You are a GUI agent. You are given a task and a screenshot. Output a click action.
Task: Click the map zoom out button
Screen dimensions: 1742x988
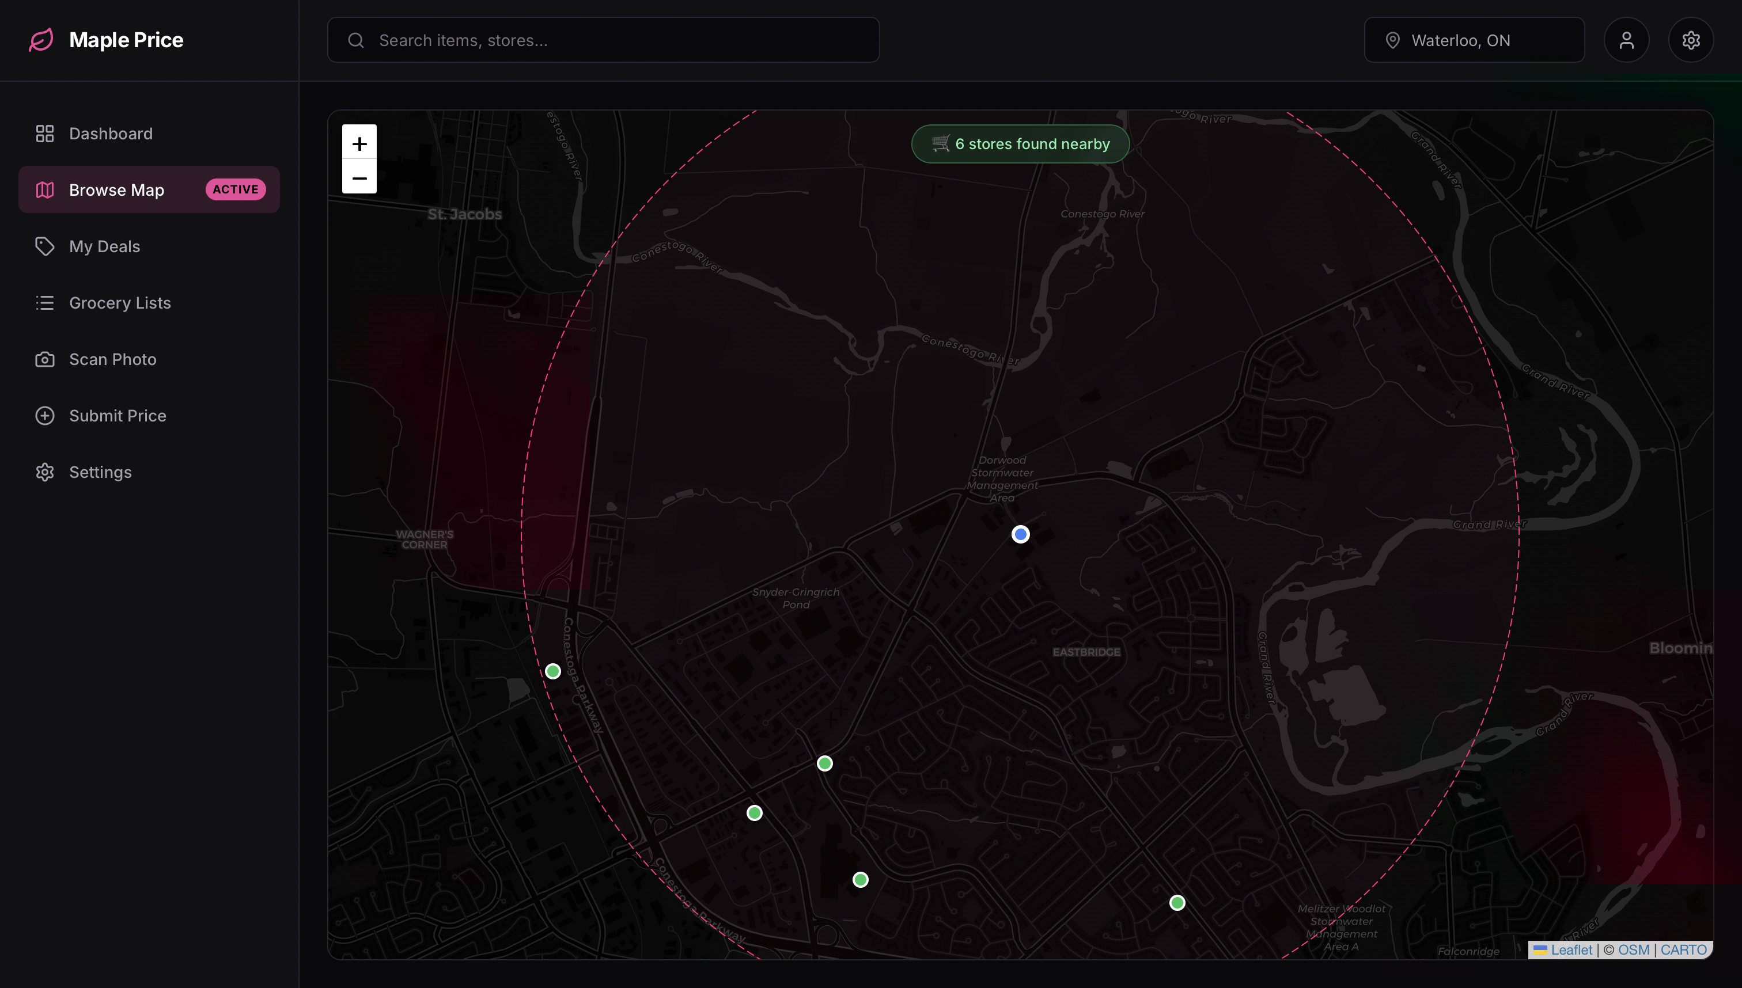(x=359, y=178)
